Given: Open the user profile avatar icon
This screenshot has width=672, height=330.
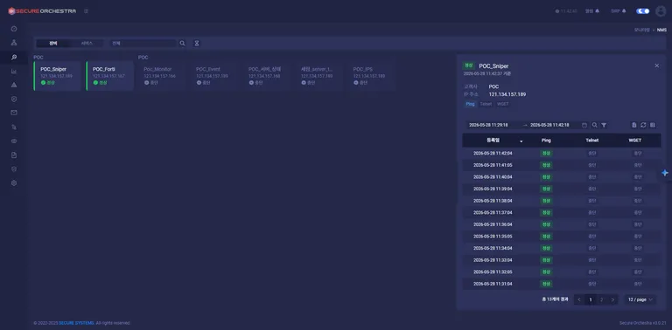Looking at the screenshot, I should click(661, 11).
